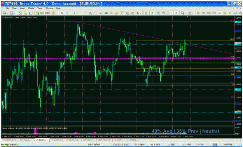
Task: Switch timeframe to M5
Action: point(203,13)
